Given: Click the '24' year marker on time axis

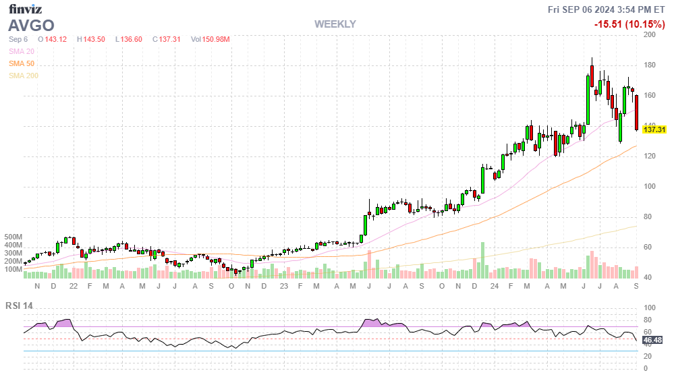Looking at the screenshot, I should 495,287.
